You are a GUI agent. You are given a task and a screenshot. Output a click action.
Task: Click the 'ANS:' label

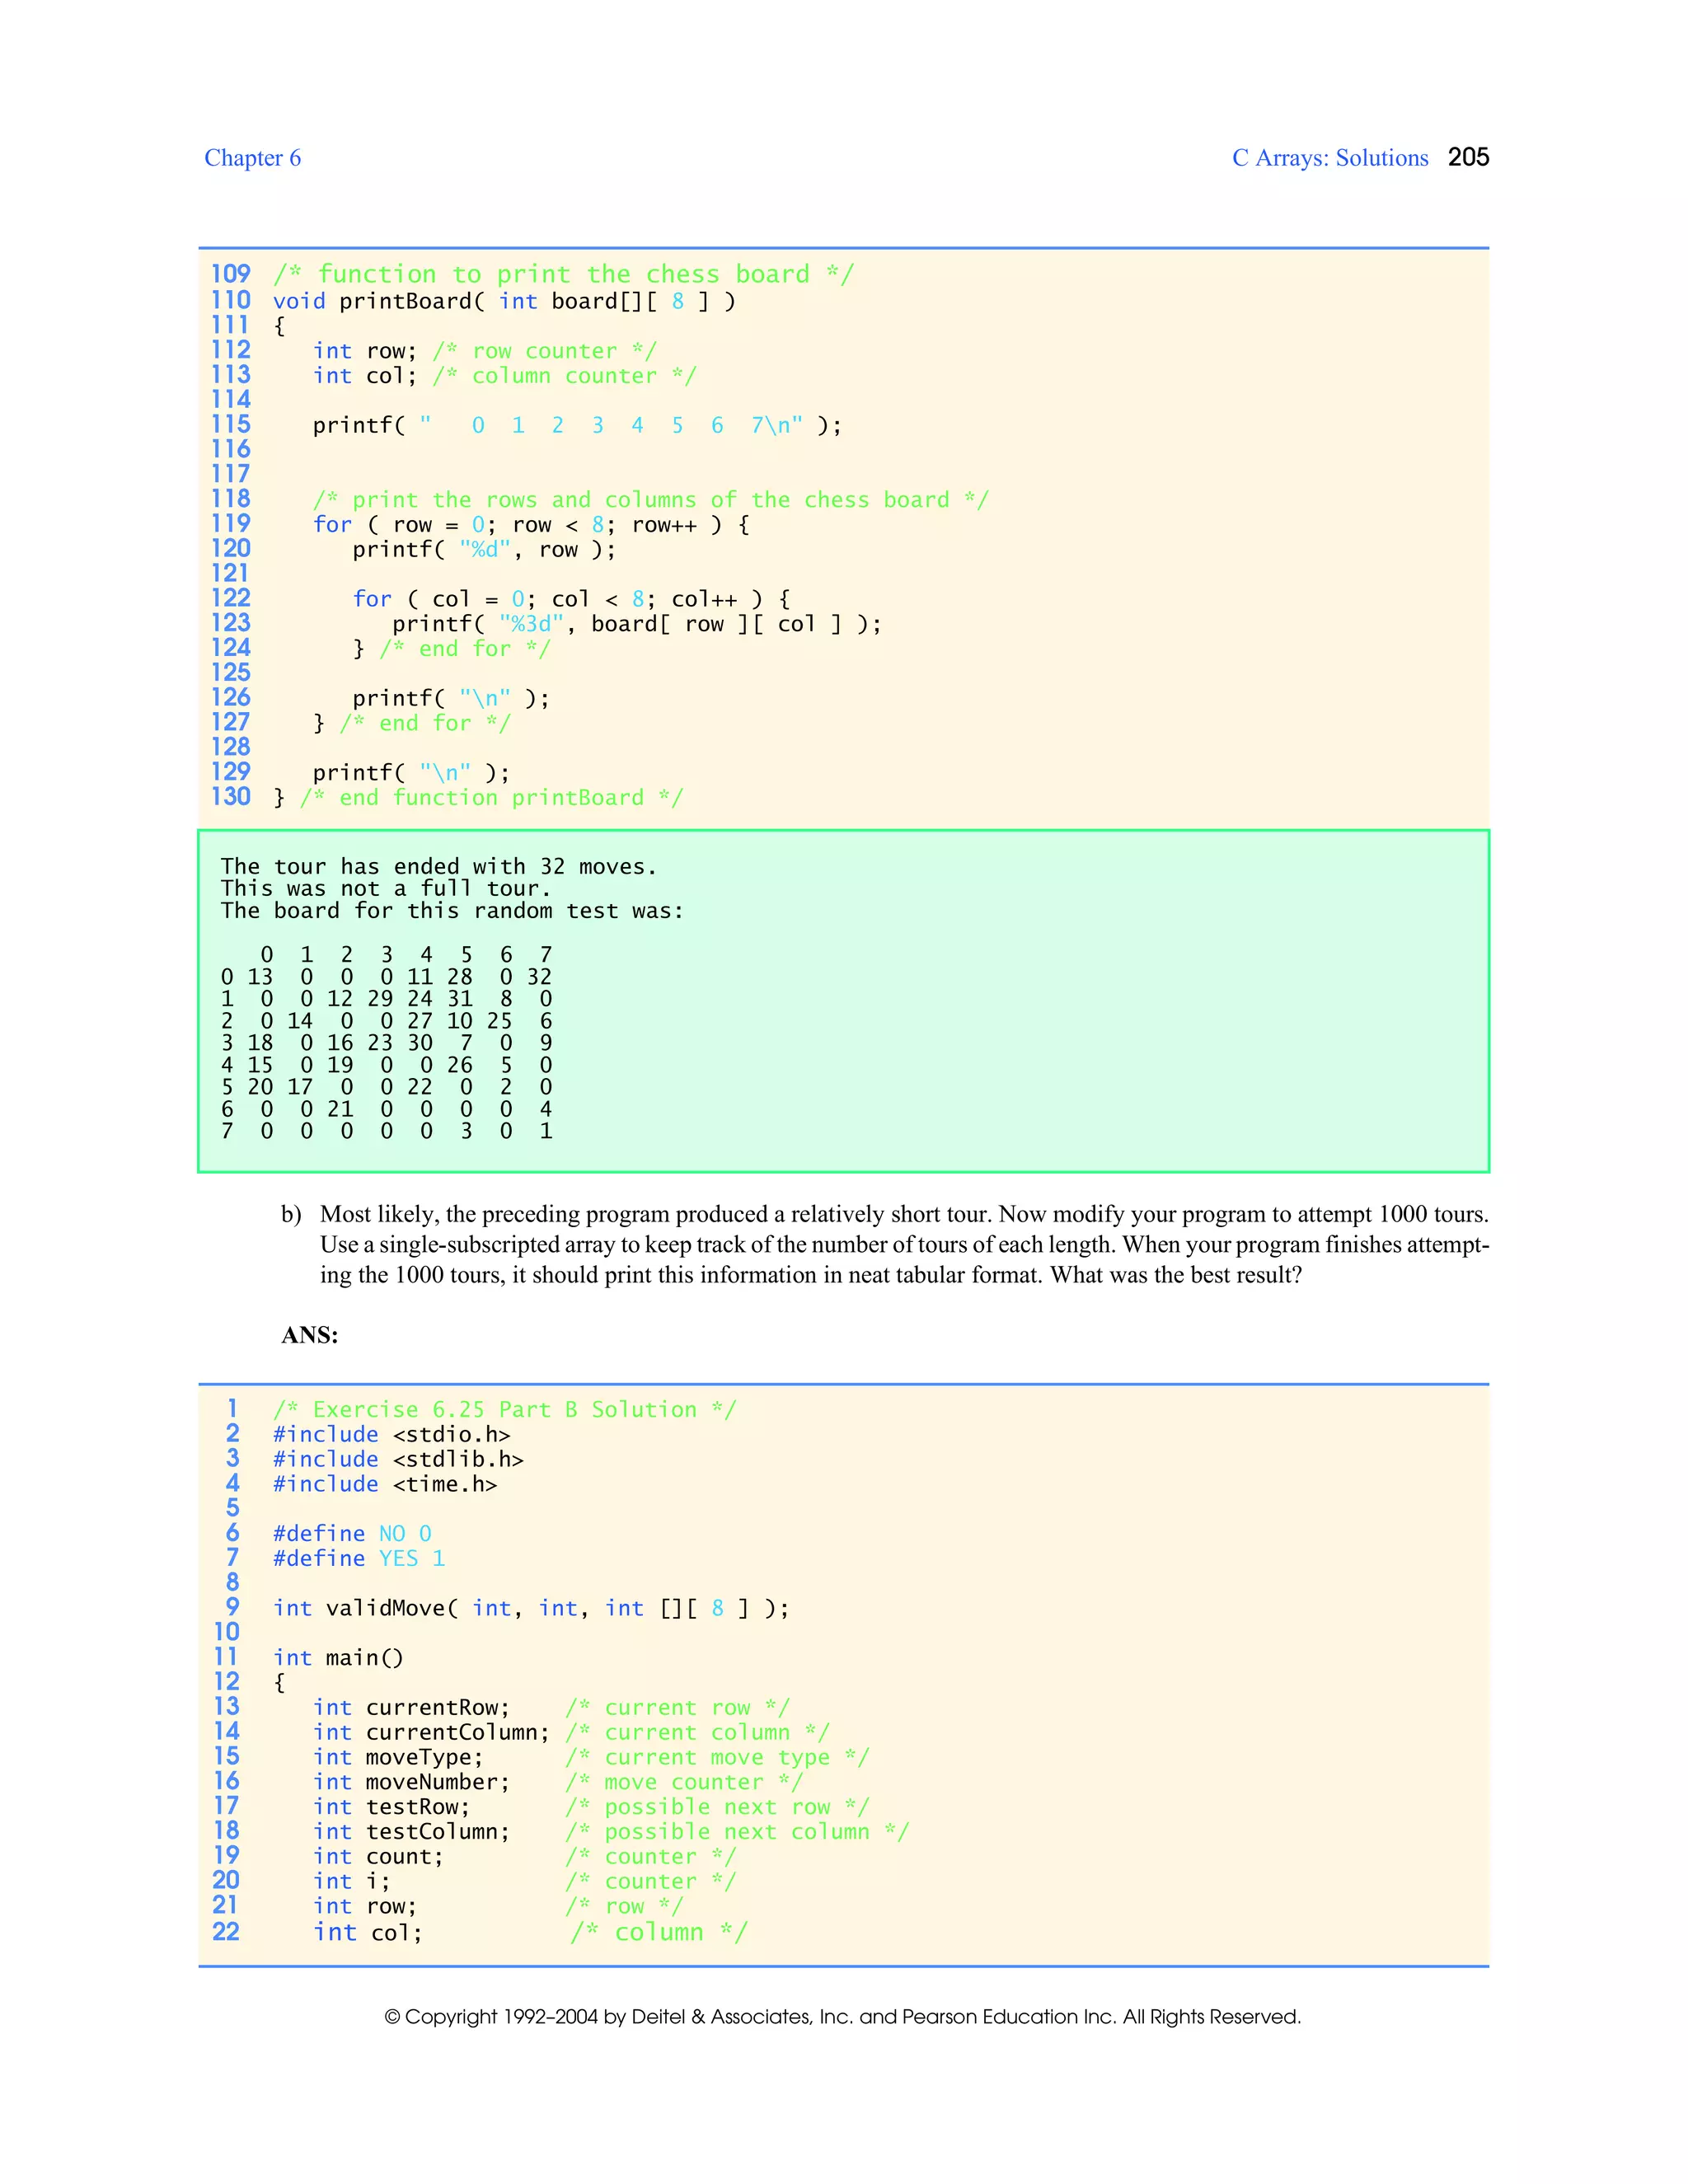[309, 1336]
